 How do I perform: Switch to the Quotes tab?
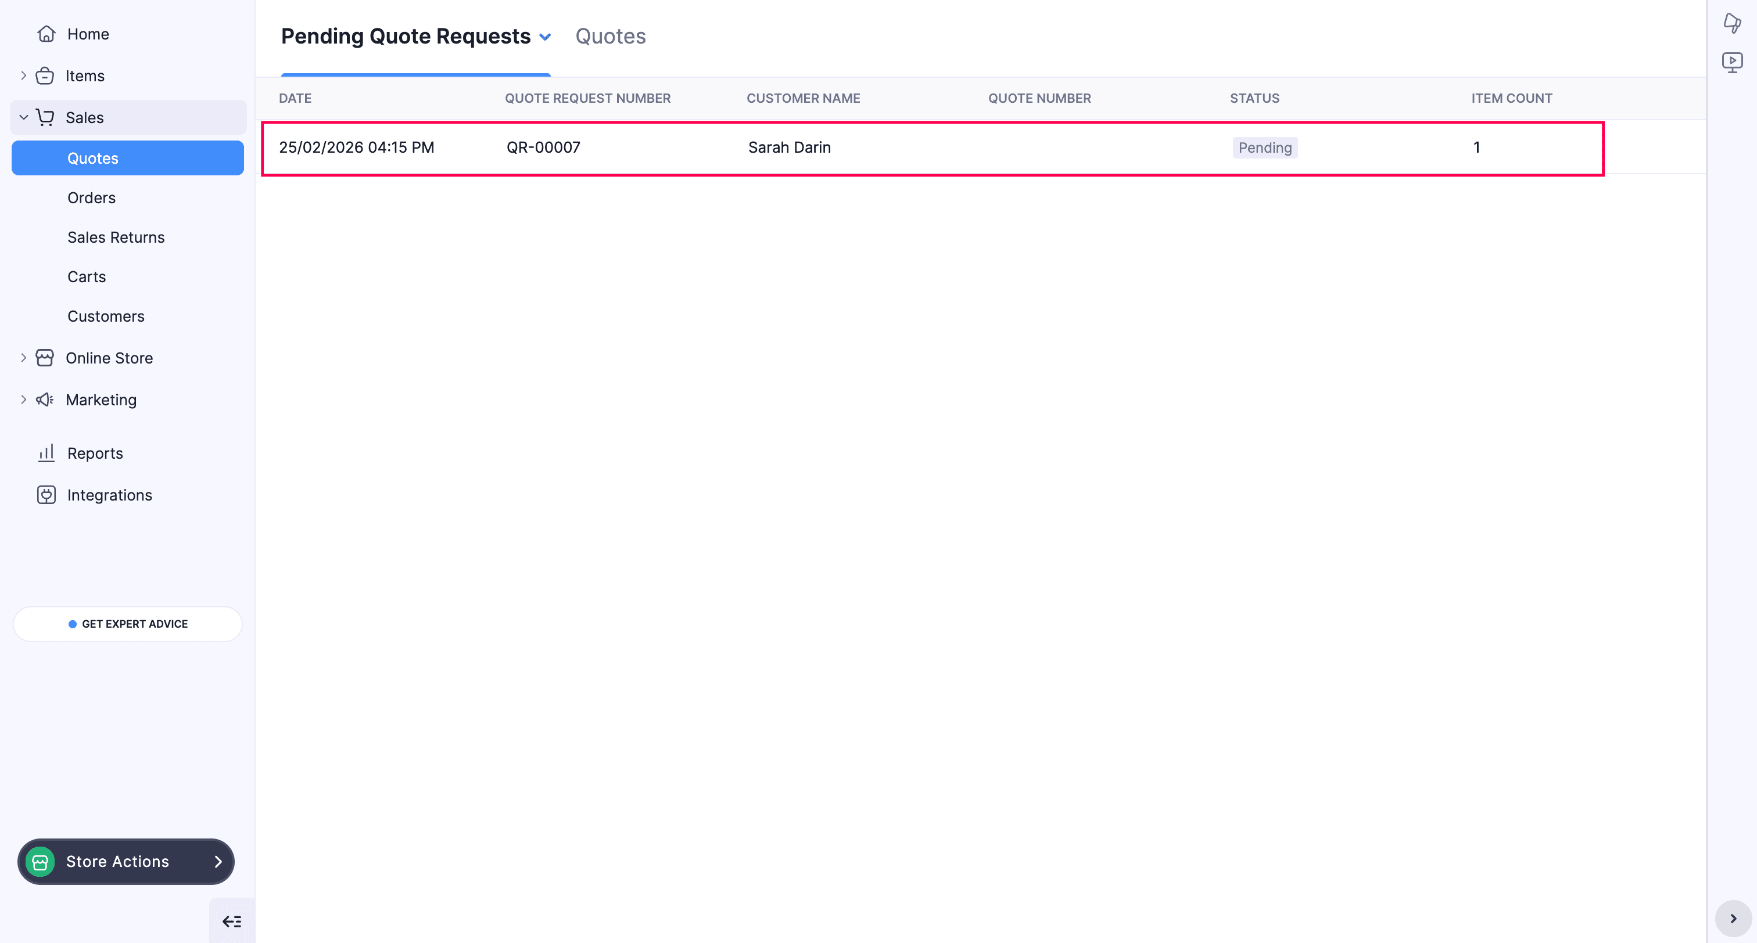[611, 35]
